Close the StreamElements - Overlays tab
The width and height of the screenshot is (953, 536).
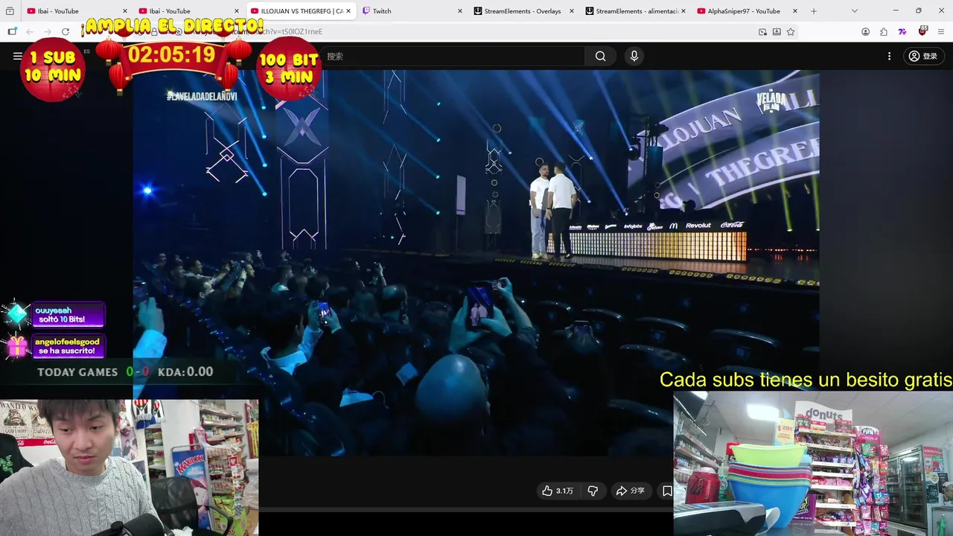pyautogui.click(x=572, y=11)
